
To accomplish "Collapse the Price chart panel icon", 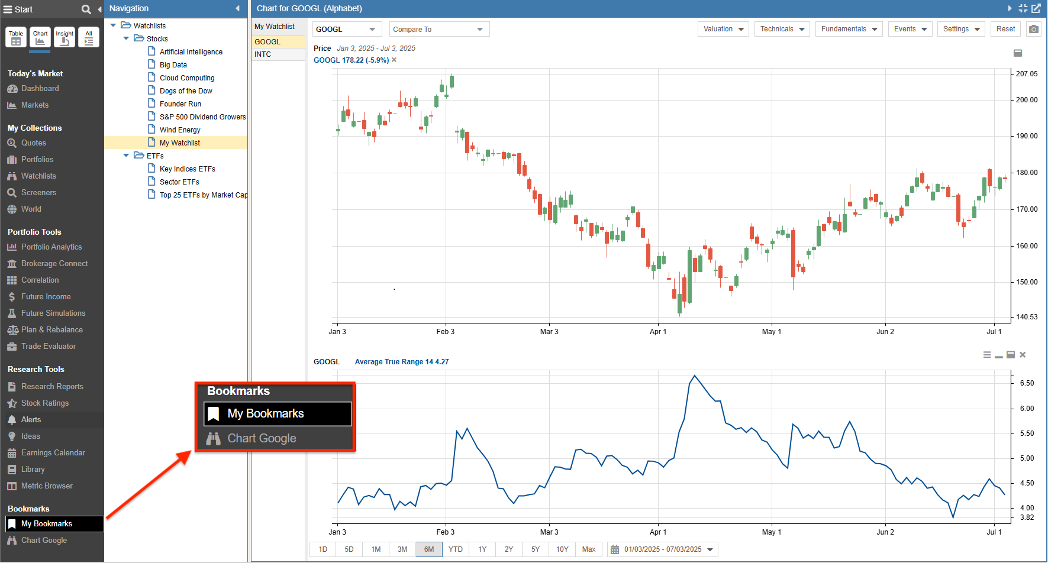I will (x=1018, y=53).
